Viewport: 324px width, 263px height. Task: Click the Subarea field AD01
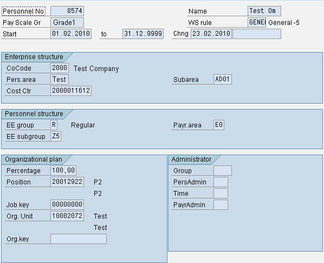pyautogui.click(x=223, y=79)
